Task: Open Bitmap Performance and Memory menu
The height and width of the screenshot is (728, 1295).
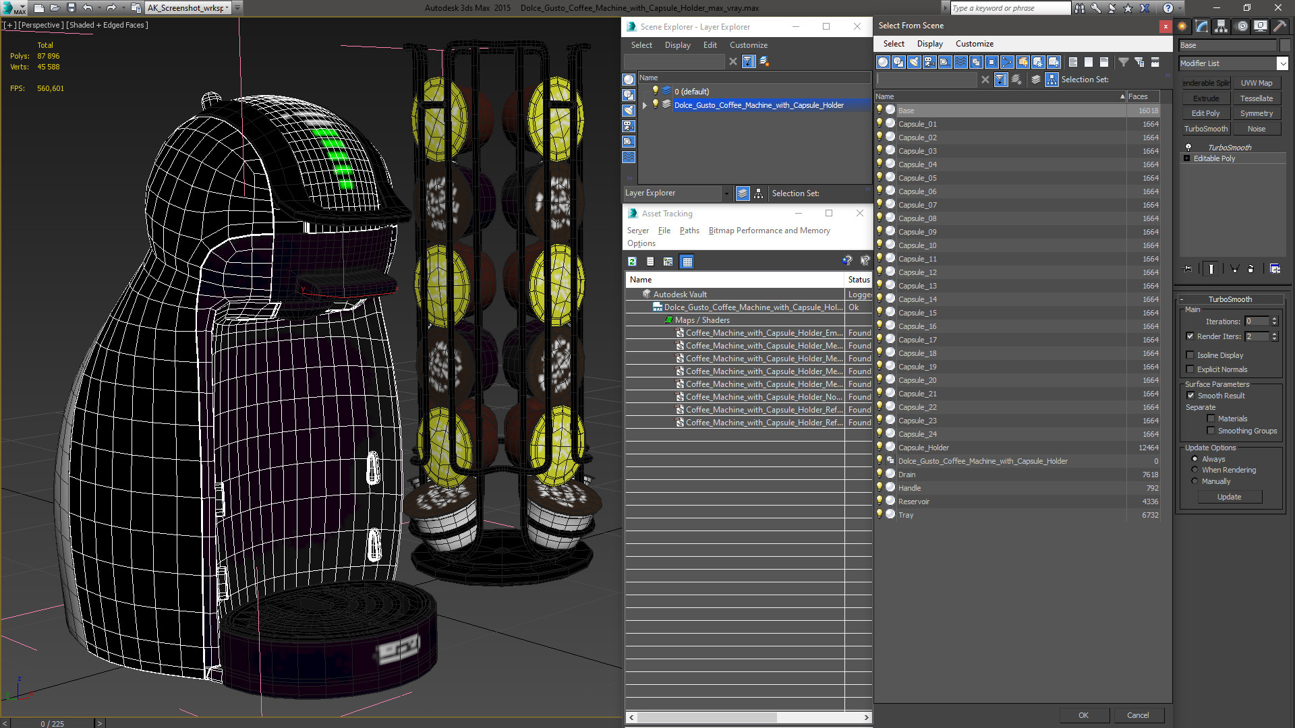Action: (770, 231)
